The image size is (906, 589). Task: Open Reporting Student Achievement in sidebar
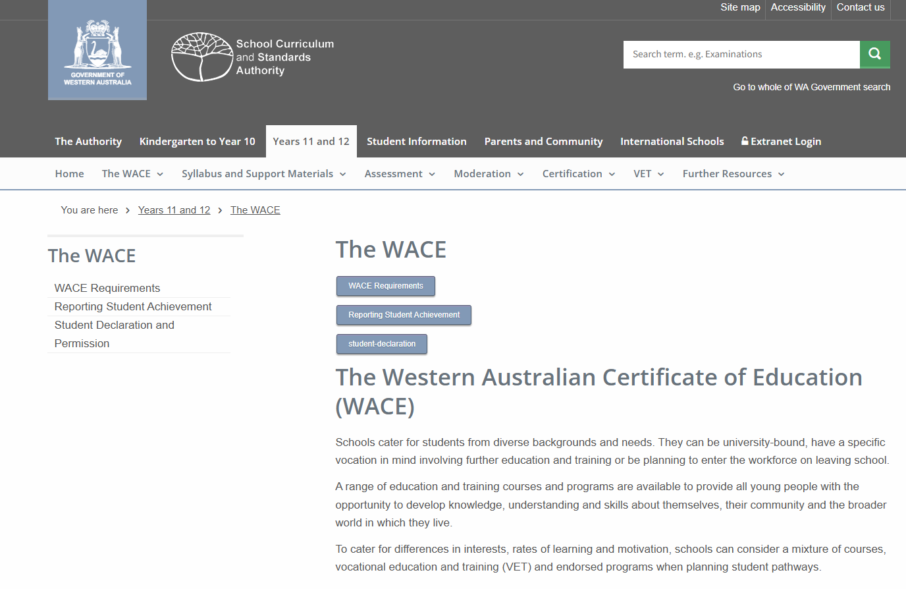pyautogui.click(x=133, y=307)
